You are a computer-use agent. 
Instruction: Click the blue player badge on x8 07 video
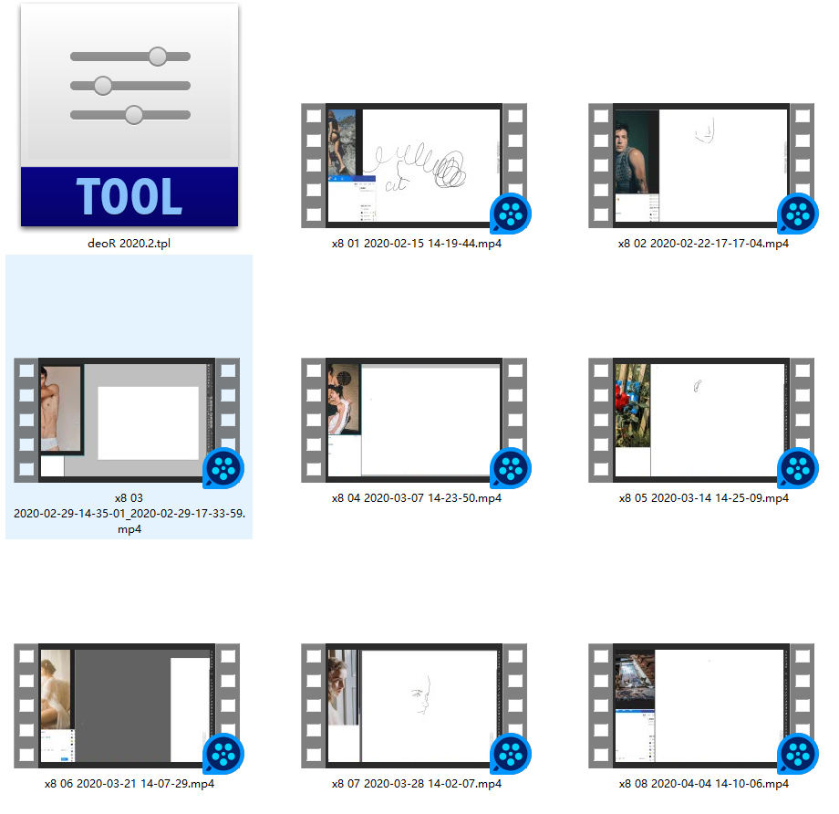coord(510,755)
